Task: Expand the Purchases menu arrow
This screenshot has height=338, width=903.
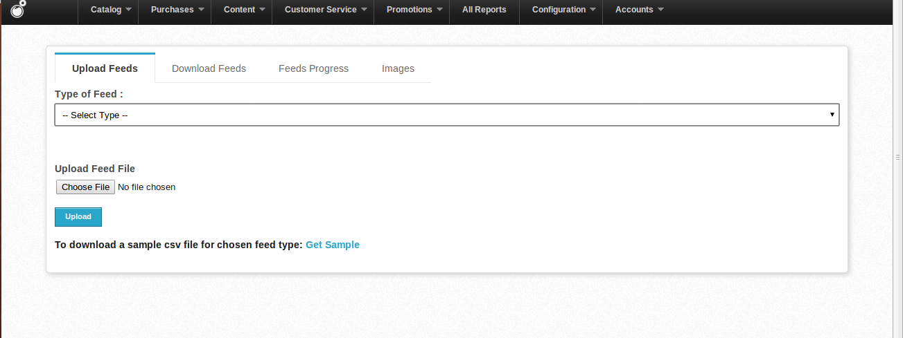Action: point(201,10)
